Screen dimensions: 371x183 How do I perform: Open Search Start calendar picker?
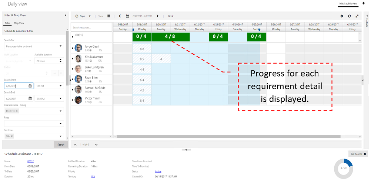pyautogui.click(x=30, y=86)
